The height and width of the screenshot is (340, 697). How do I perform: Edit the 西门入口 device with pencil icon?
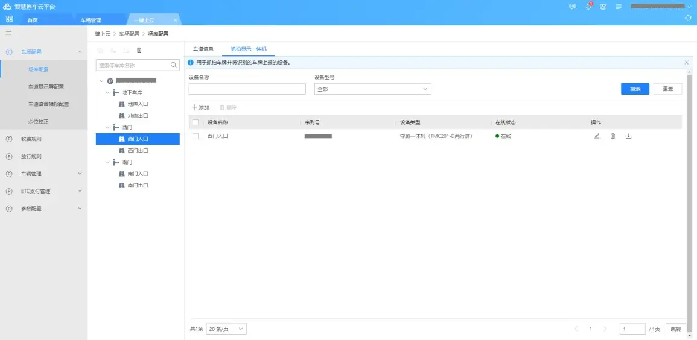(x=597, y=136)
